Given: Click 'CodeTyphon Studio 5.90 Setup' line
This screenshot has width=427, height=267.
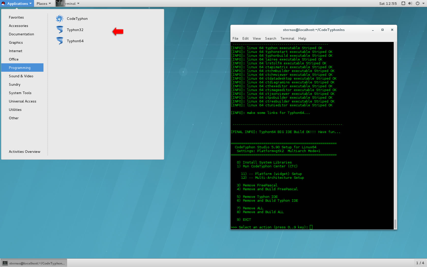Looking at the screenshot, I should tap(276, 147).
